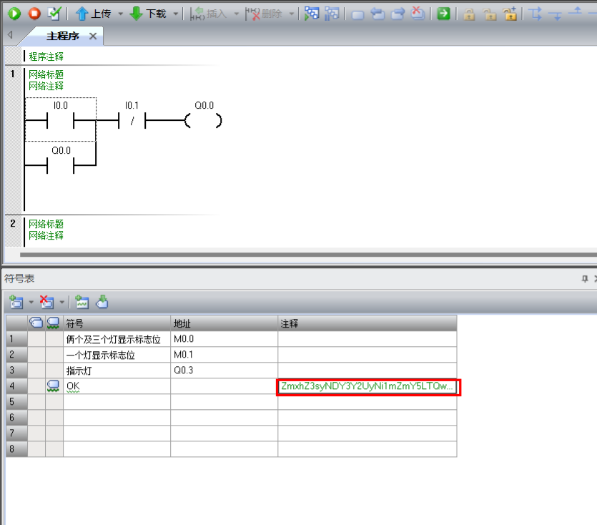597x525 pixels.
Task: Start program status monitoring icon
Action: (x=312, y=14)
